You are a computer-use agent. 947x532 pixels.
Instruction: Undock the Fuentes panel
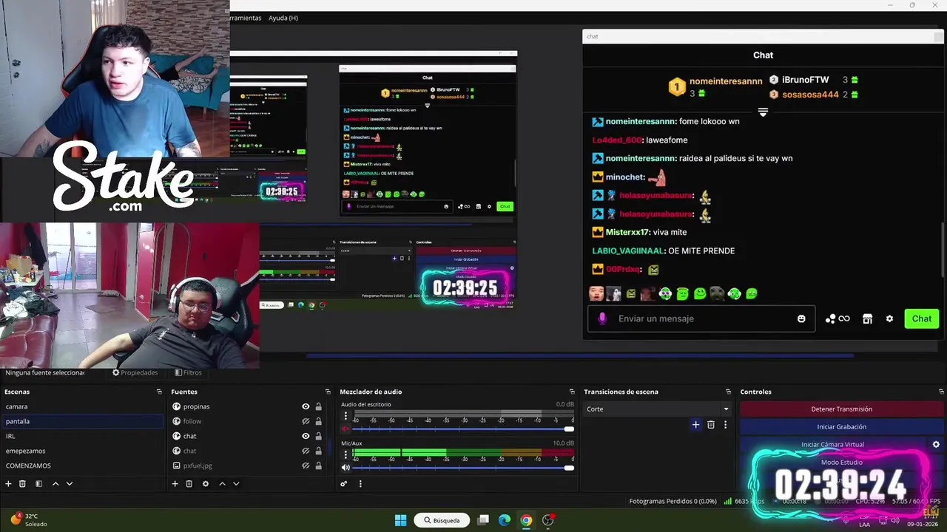pyautogui.click(x=328, y=392)
